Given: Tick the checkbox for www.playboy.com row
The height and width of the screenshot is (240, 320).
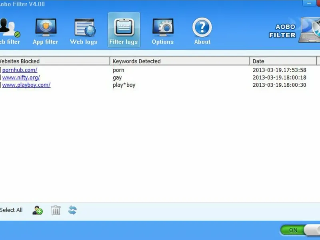Looking at the screenshot, I should tap(0, 85).
